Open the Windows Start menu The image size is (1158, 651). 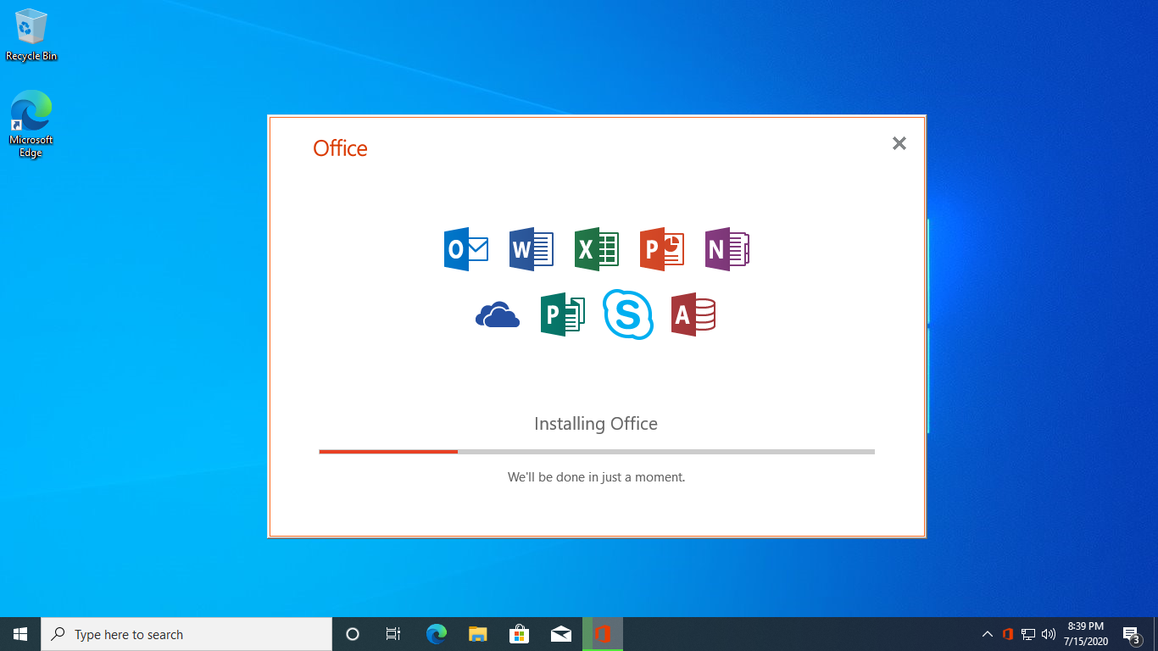coord(20,634)
